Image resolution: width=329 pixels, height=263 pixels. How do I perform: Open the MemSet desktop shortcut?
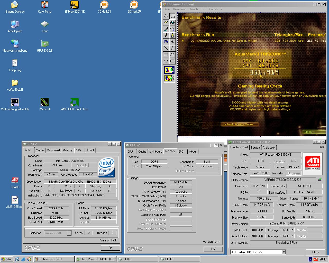[x=45, y=105]
